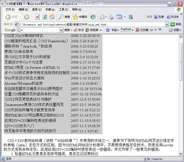Click the row '网页制作中常用的六则代码技巧'

[53, 131]
